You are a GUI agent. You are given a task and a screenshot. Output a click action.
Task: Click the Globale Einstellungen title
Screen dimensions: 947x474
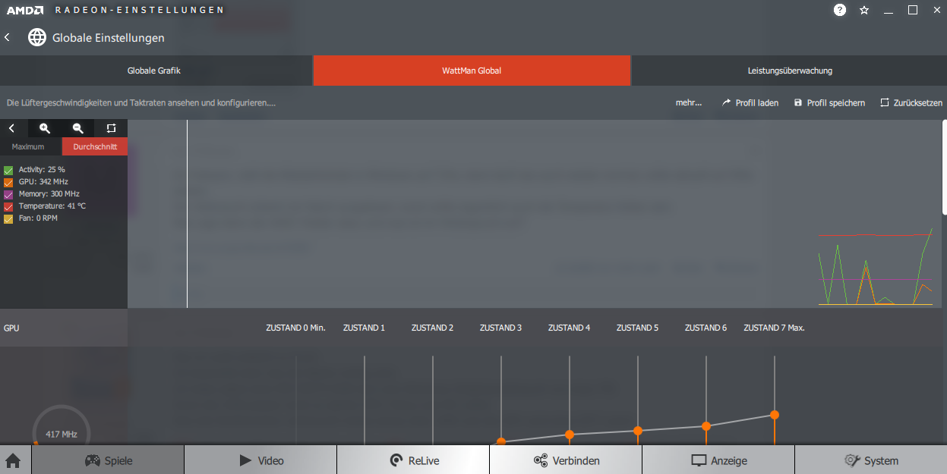(x=108, y=37)
